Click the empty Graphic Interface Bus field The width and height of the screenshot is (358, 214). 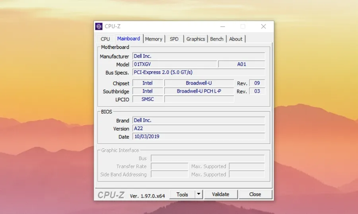tap(208, 158)
